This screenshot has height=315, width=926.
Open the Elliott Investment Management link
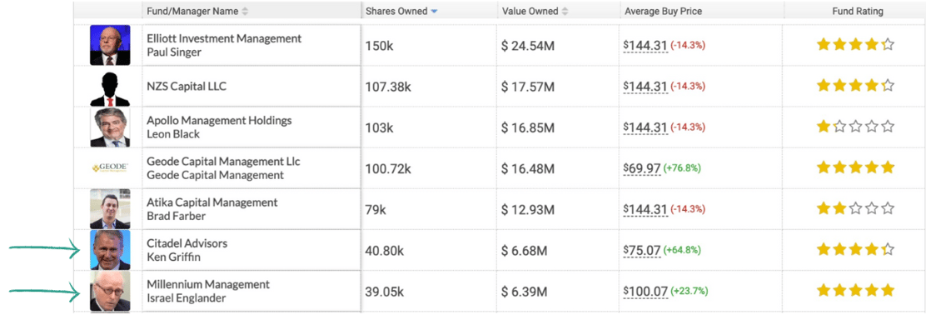click(224, 38)
